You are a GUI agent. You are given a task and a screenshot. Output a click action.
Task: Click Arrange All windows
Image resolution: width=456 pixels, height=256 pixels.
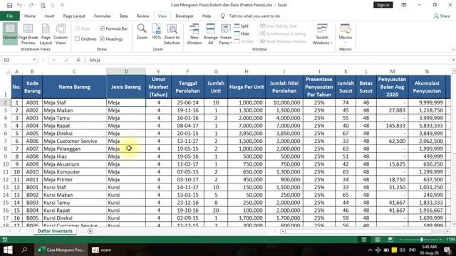[211, 34]
